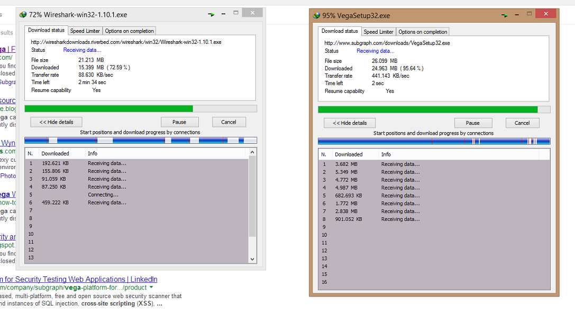This screenshot has width=575, height=315.
Task: Select connection row with 155.806 KB downloaded
Action: (137, 171)
